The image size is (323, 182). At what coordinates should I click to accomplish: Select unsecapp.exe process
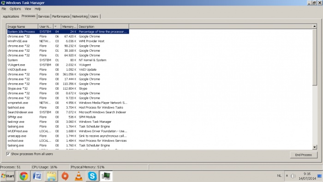coord(68,136)
